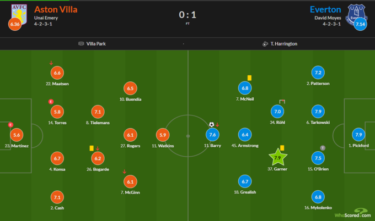Viewport: 375px width, 221px height.
Task: Click the Everton club crest
Action: coord(356,13)
